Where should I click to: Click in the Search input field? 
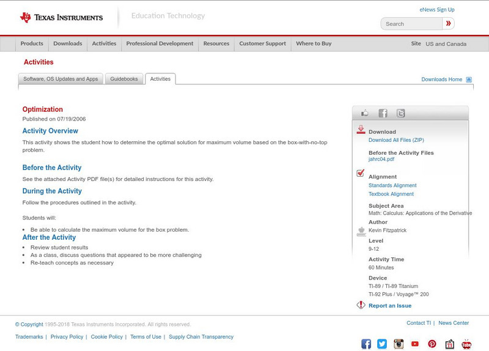(x=411, y=24)
